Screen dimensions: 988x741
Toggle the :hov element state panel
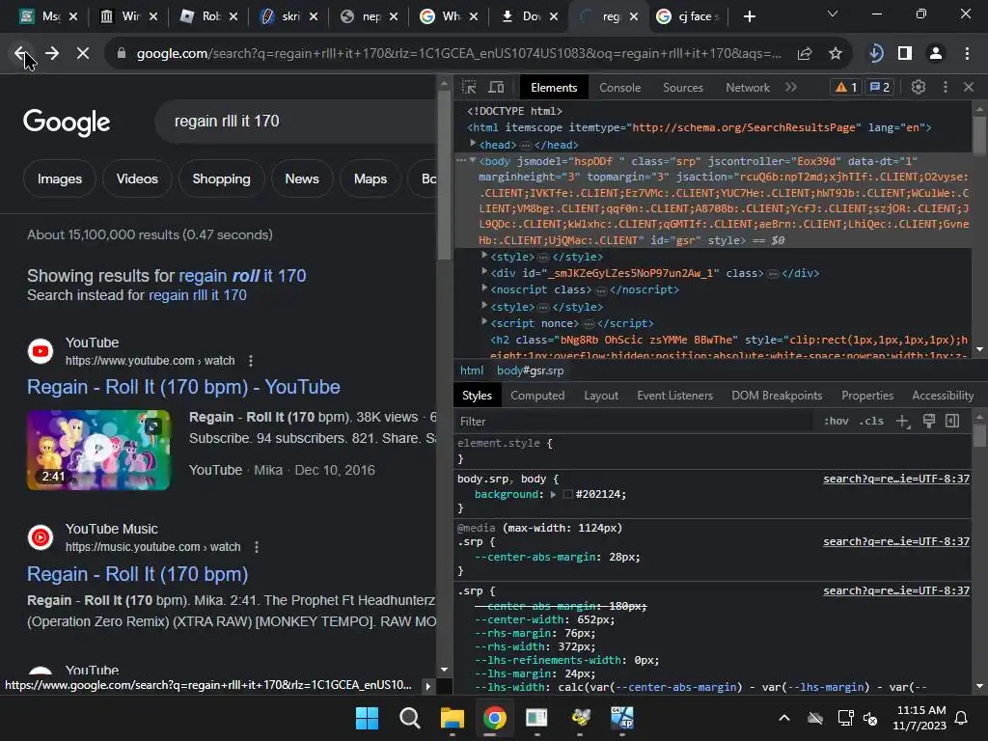click(837, 421)
